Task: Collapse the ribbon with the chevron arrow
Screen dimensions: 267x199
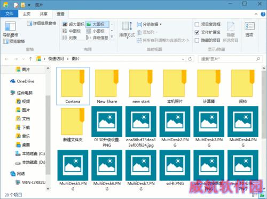Action: point(256,14)
